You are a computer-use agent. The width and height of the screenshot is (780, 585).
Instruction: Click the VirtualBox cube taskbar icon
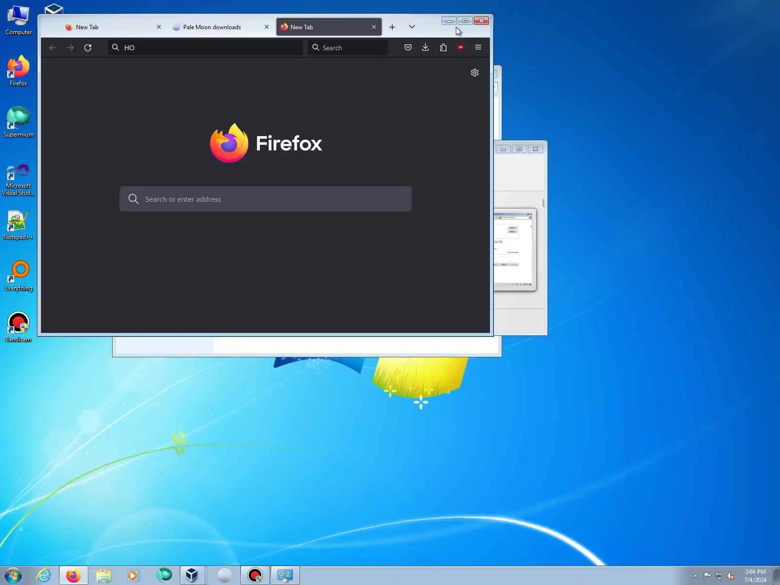pos(192,575)
